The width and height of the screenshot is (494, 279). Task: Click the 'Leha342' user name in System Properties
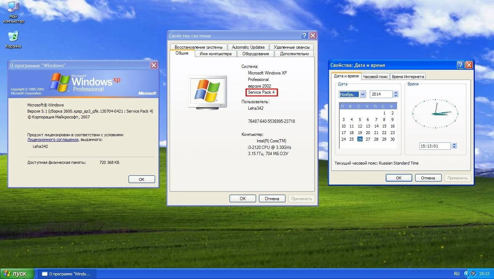coord(256,108)
